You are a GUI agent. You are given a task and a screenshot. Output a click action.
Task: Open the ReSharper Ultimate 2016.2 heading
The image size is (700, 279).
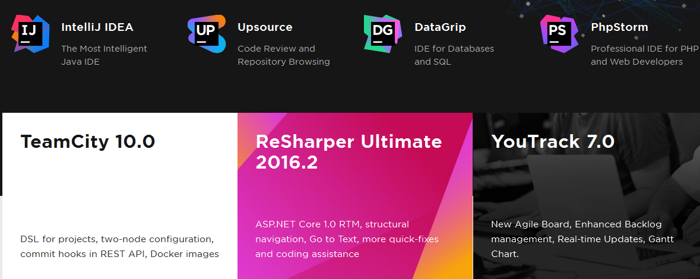coord(349,151)
